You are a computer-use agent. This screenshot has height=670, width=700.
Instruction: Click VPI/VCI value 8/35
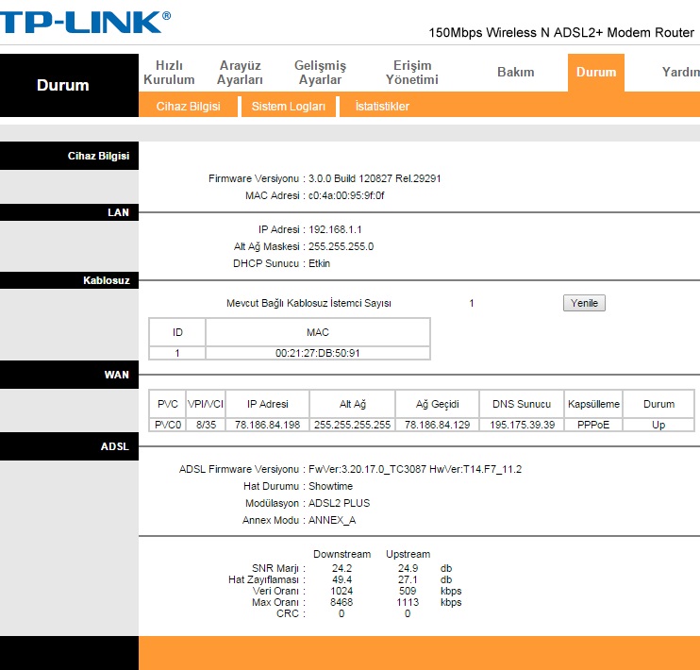pos(206,425)
